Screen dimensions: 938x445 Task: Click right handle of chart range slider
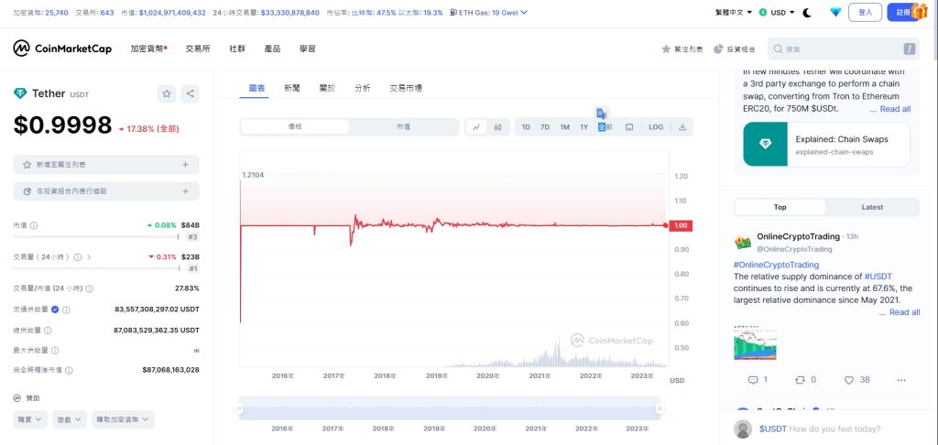pos(660,408)
